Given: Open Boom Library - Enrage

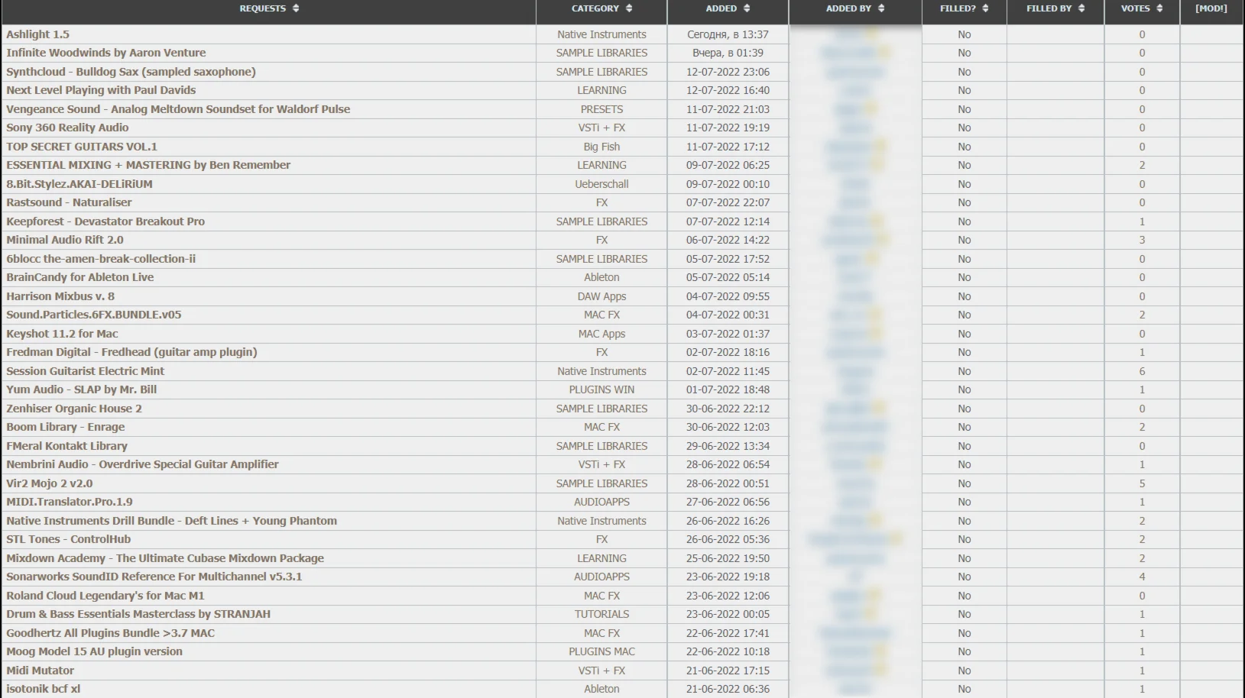Looking at the screenshot, I should coord(66,427).
